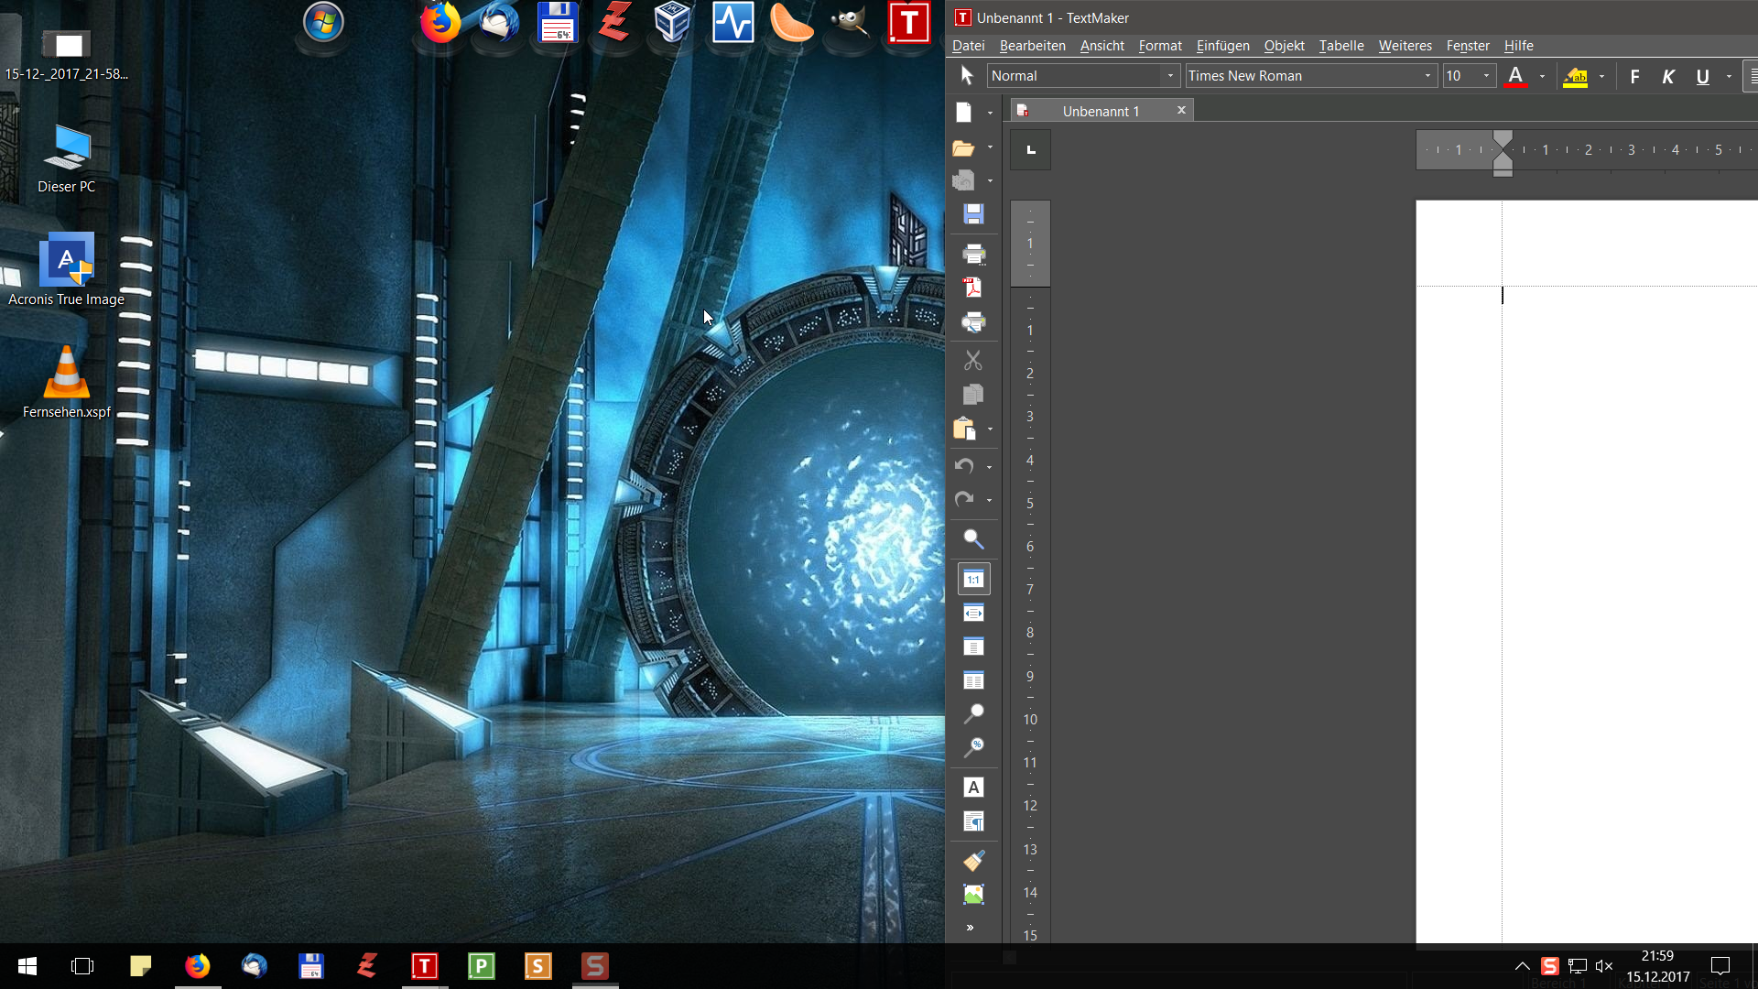
Task: Open the font color dropdown arrow
Action: pos(1543,77)
